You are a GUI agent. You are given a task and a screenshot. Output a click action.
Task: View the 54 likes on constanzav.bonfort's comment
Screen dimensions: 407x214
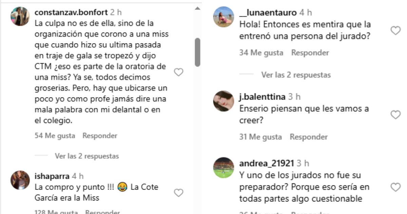(x=55, y=136)
